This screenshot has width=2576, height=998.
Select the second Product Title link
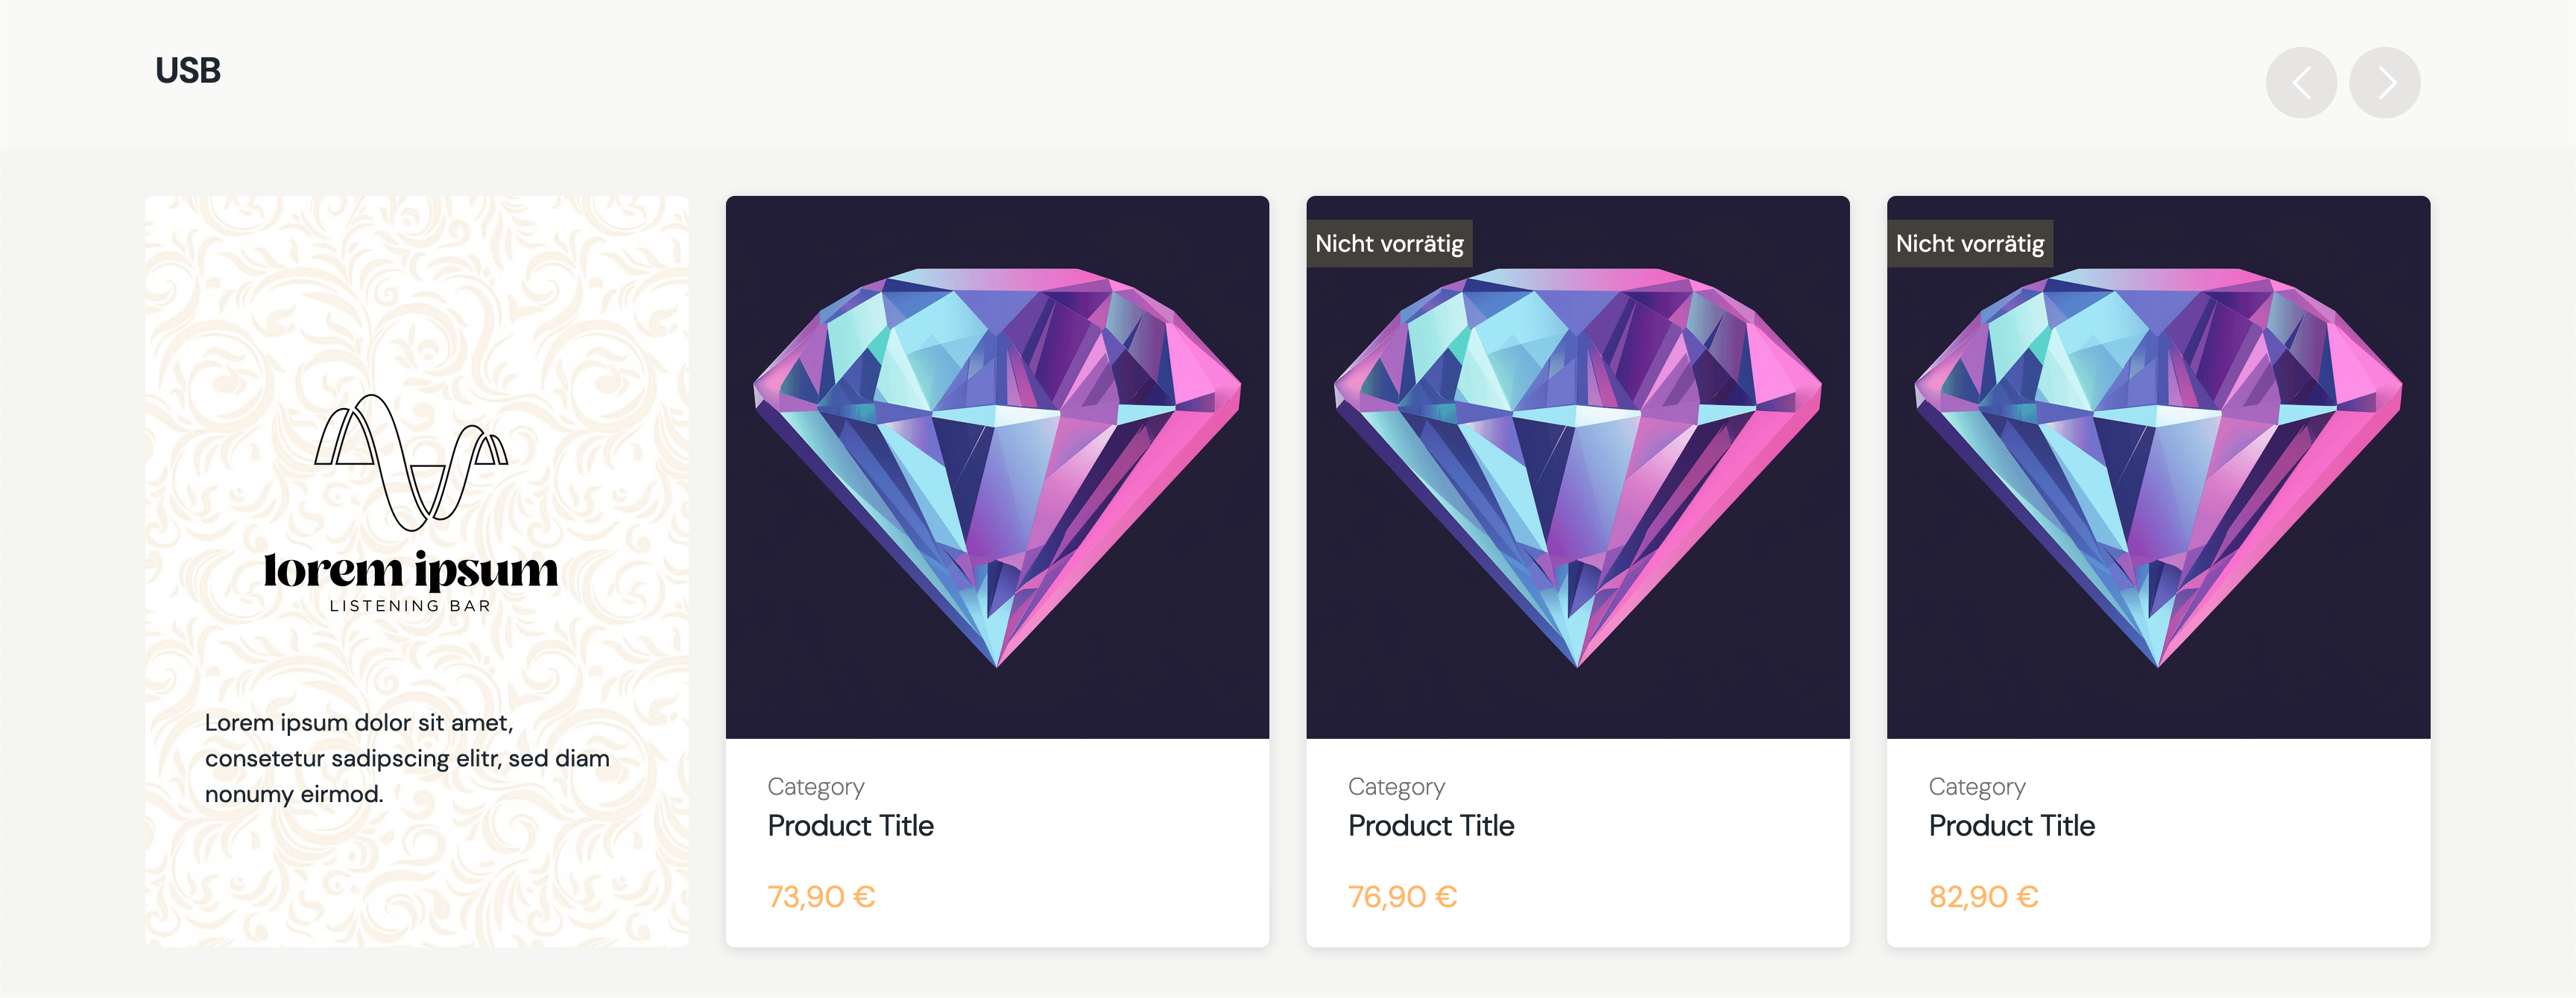1431,826
